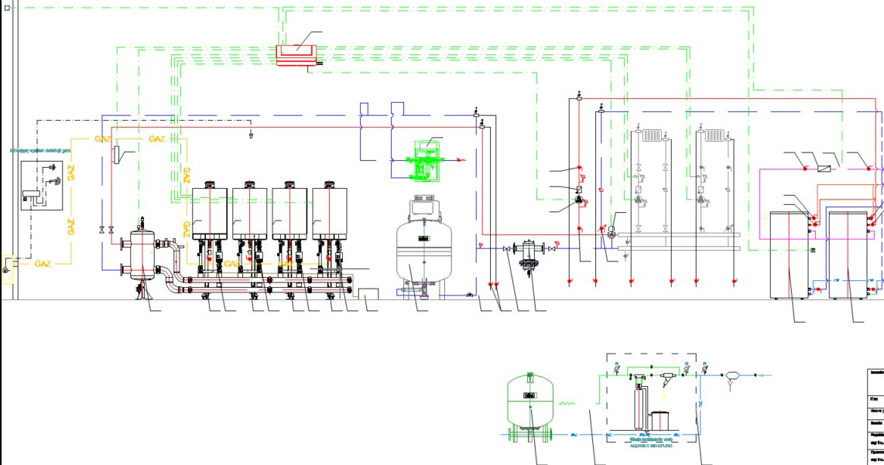Viewport: 884px width, 465px height.
Task: Click the right hot water storage tank
Action: pos(848,255)
